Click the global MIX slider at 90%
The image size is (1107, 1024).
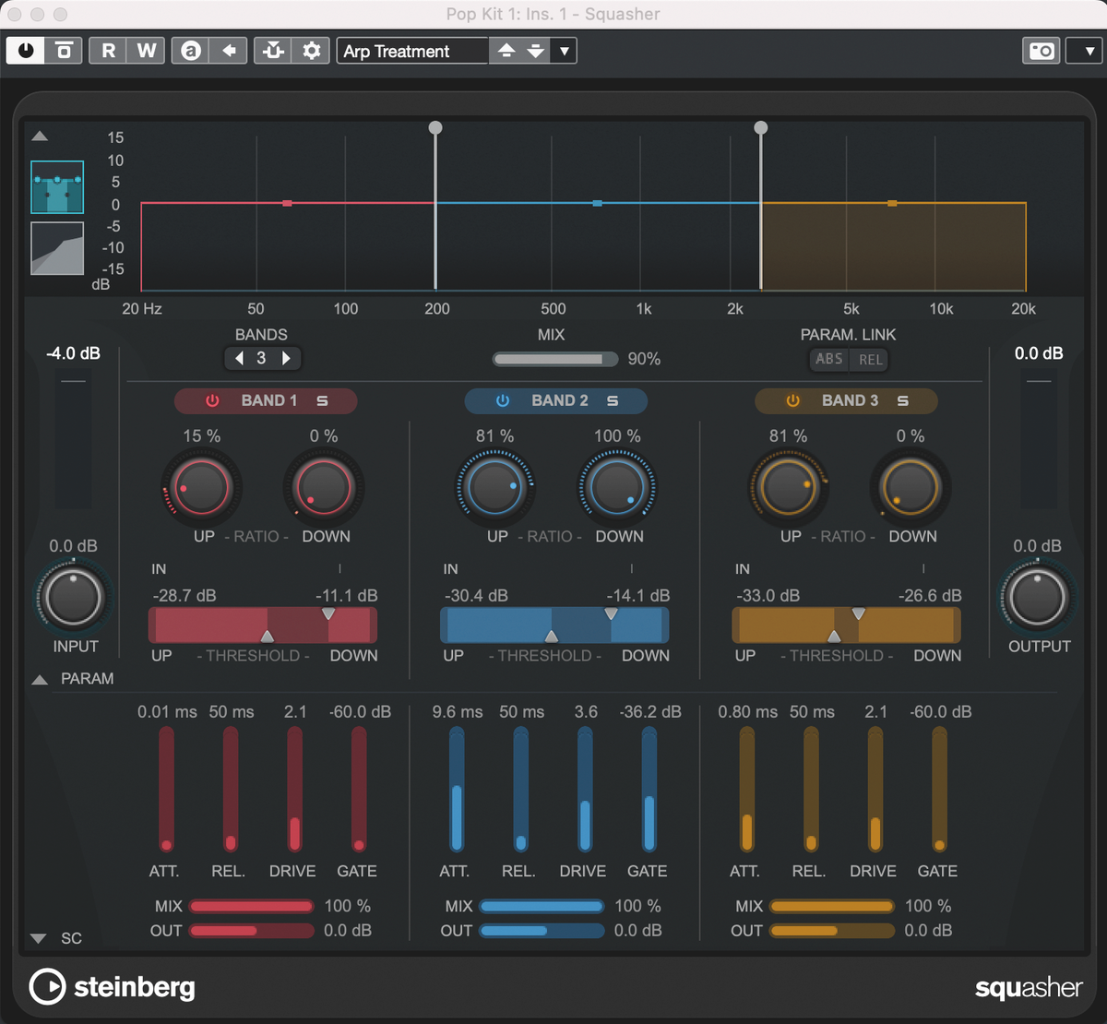pos(555,359)
